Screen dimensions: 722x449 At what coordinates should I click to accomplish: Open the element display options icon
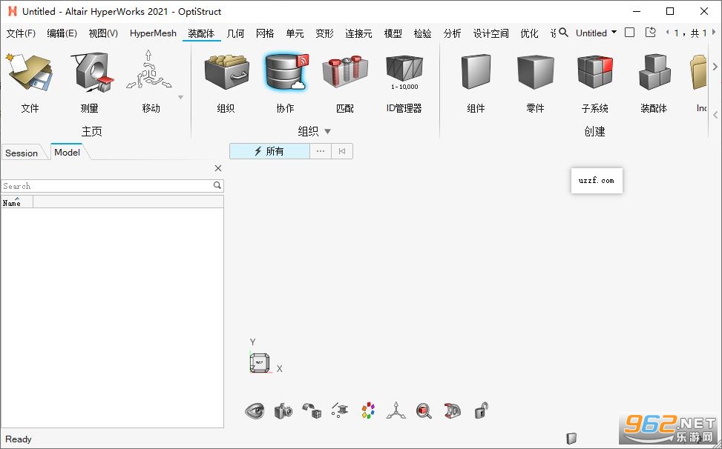pyautogui.click(x=340, y=410)
